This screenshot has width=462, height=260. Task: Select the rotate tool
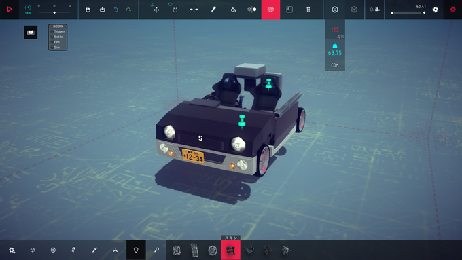[x=175, y=10]
